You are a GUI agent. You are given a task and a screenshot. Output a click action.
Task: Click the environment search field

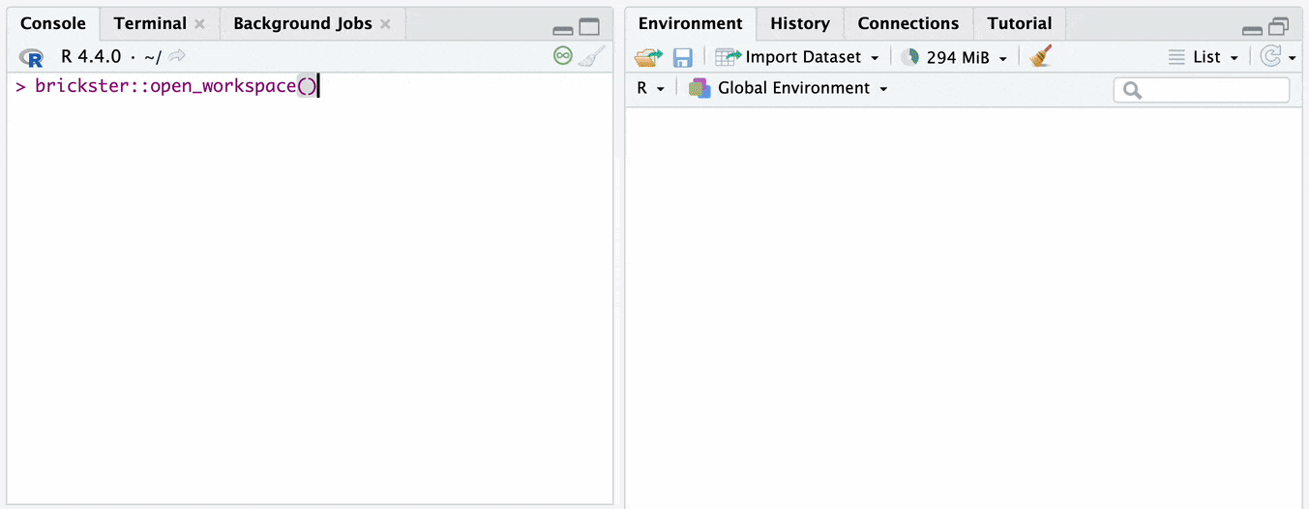[1202, 90]
